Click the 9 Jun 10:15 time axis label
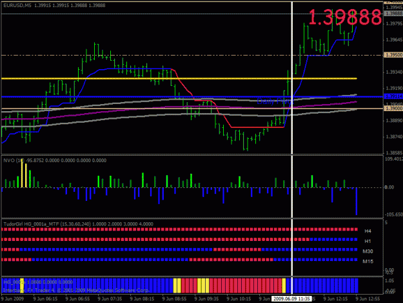Image resolution: width=403 pixels, height=303 pixels. tap(239, 299)
